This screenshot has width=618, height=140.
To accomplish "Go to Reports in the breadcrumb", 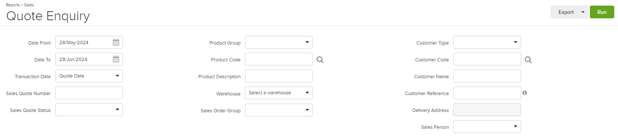I will (x=13, y=5).
